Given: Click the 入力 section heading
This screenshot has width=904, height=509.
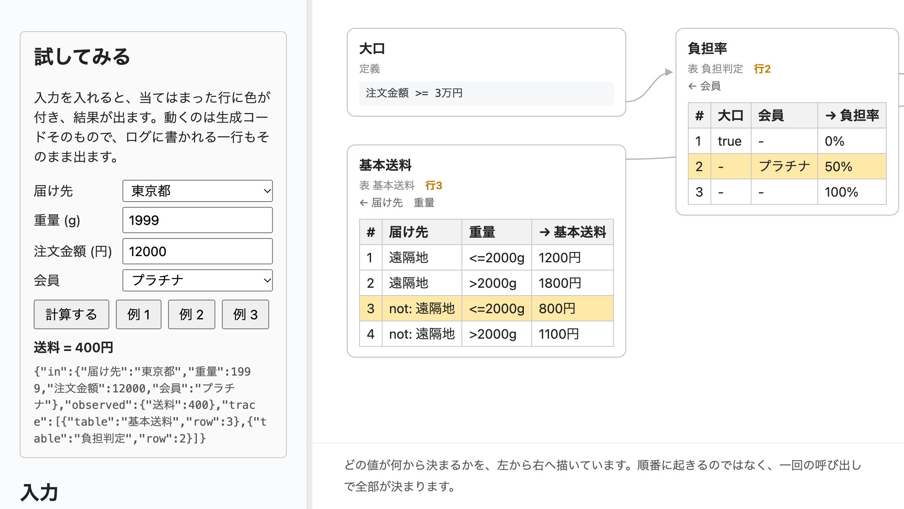Looking at the screenshot, I should pyautogui.click(x=39, y=492).
